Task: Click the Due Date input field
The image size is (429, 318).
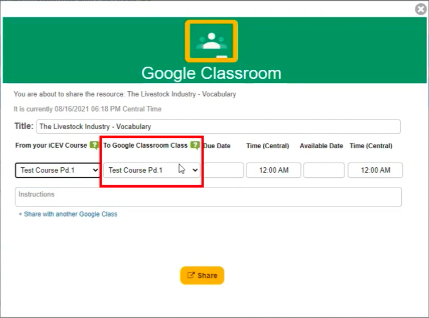Action: coord(224,170)
